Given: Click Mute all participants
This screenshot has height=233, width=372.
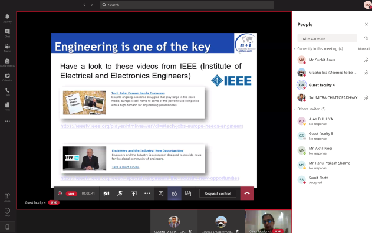Looking at the screenshot, I should click(x=364, y=49).
